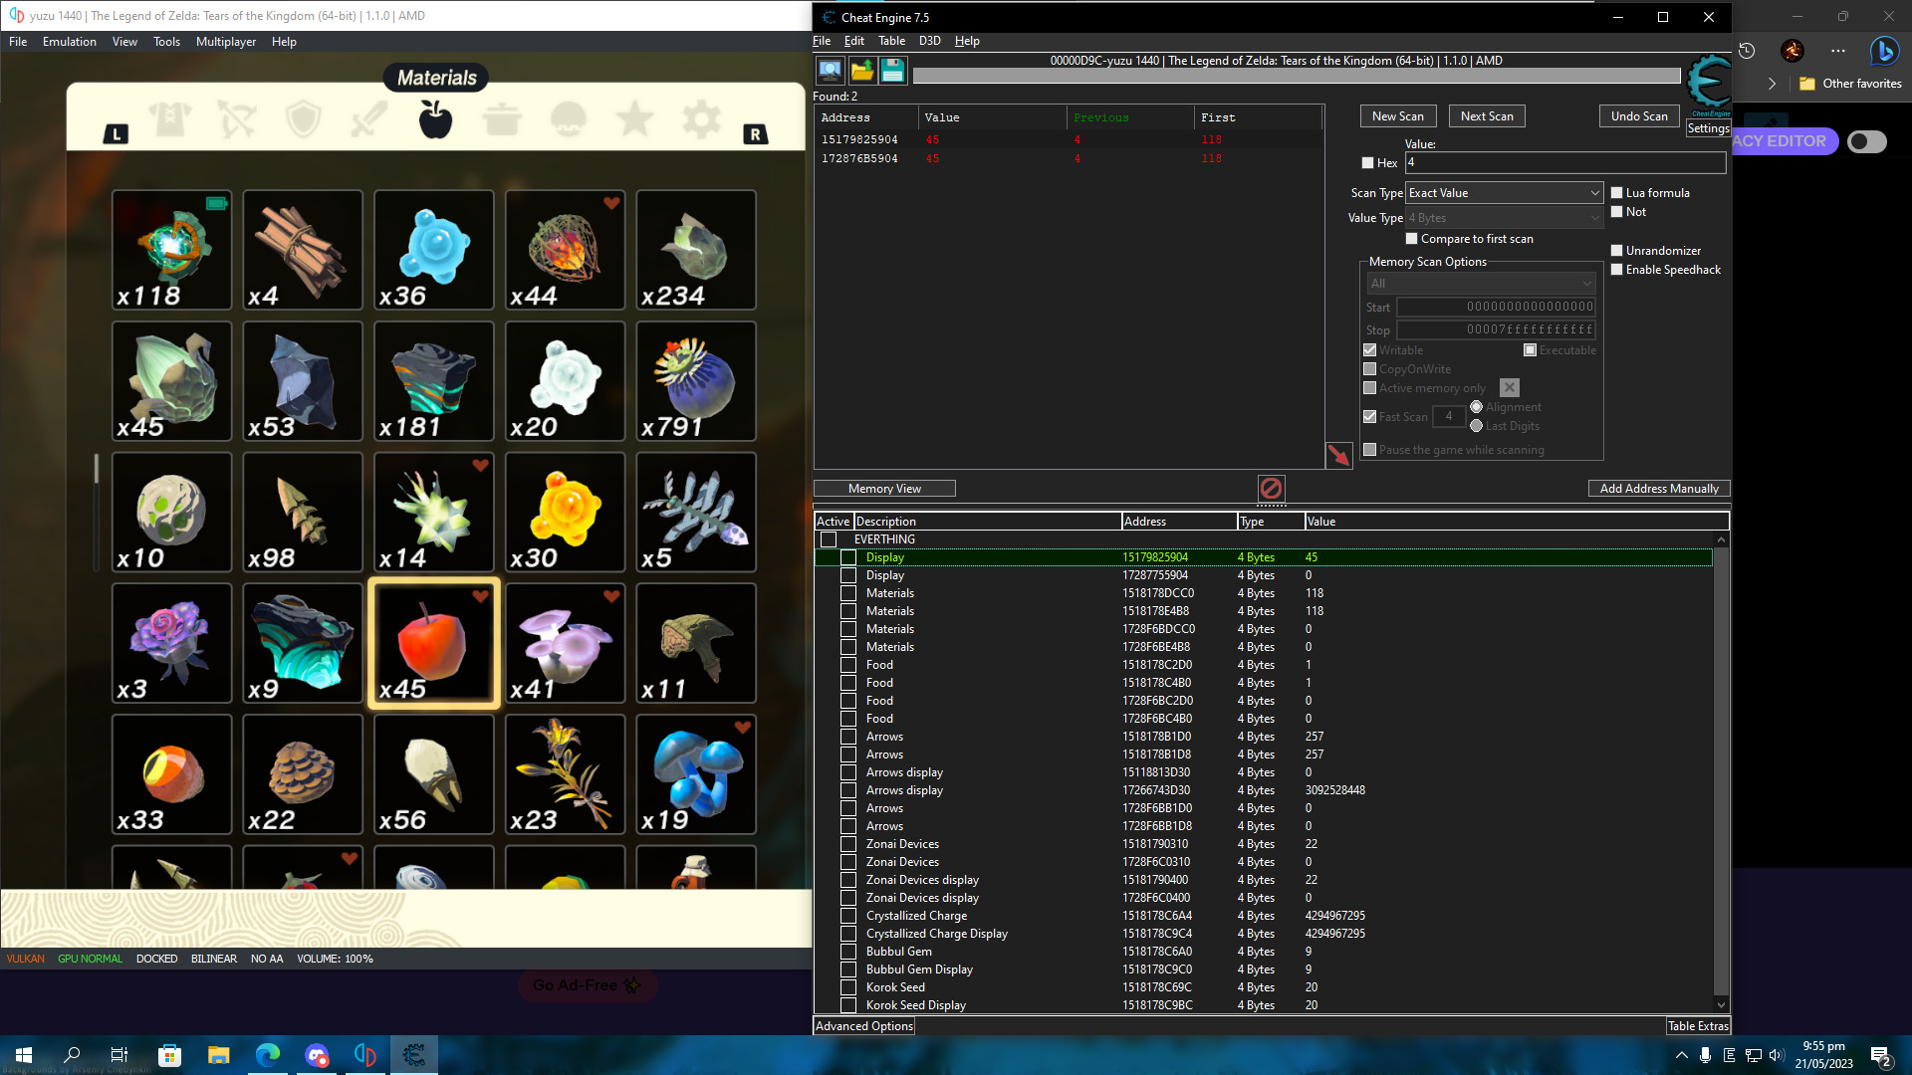Screen dimensions: 1912x1075
Task: Click the Add Address Manually button
Action: [1658, 489]
